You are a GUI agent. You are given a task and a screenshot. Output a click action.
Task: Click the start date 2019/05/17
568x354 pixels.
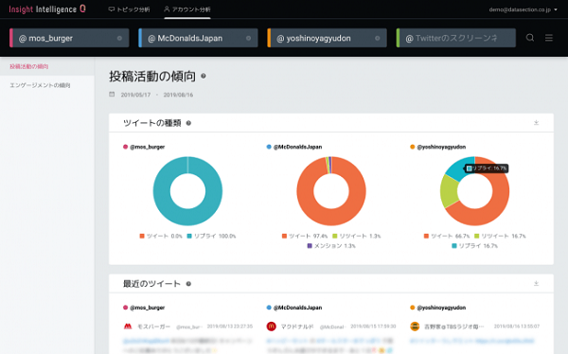point(135,95)
